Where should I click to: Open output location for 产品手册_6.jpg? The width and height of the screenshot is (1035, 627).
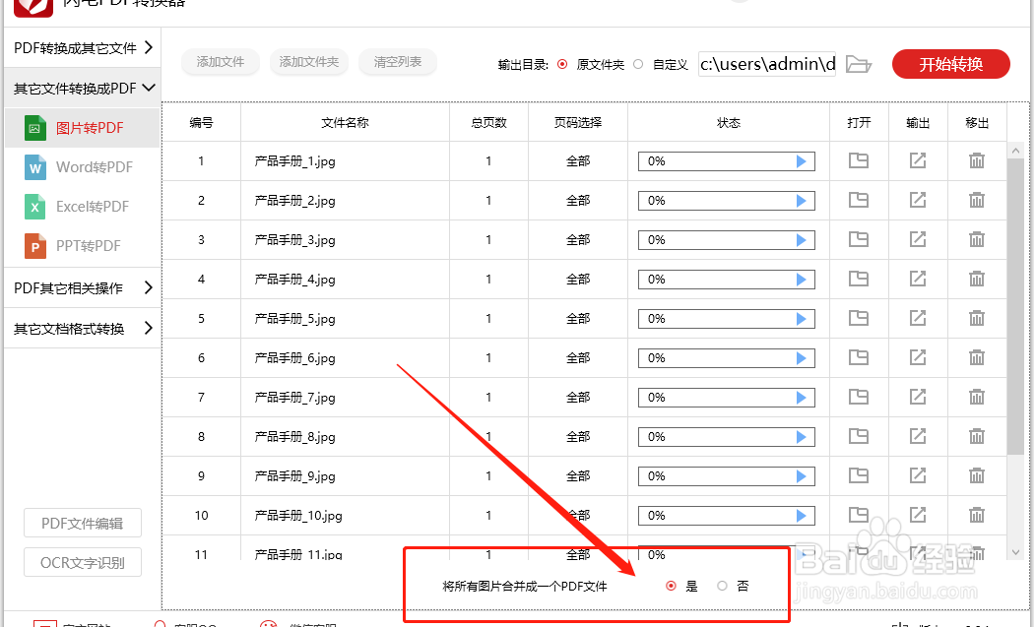918,357
